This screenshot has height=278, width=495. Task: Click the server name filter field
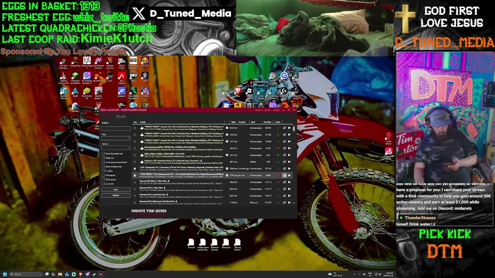pos(116,129)
